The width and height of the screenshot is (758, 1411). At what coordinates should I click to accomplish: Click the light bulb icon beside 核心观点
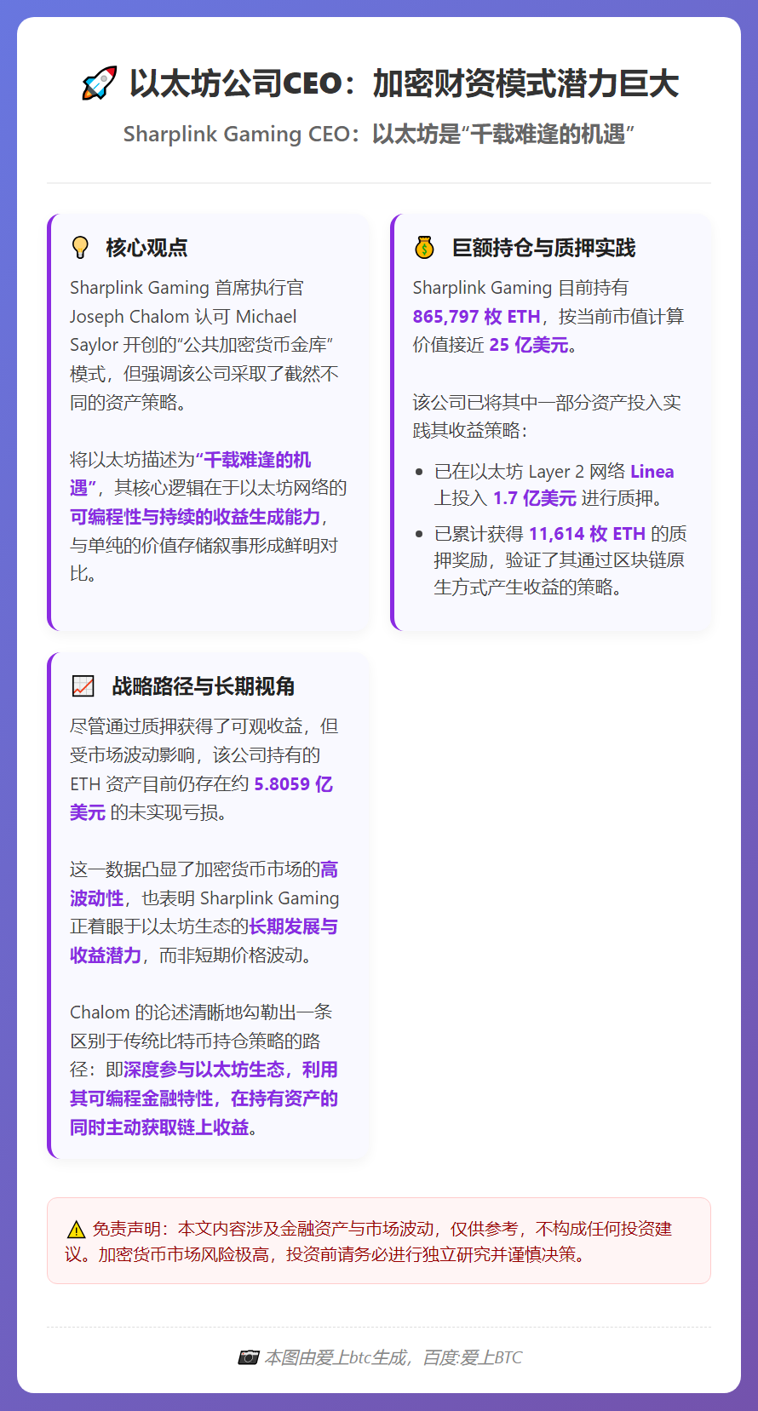(80, 248)
